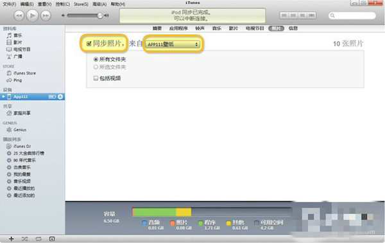385x243 pixels.
Task: Select the Cover Flow view button
Action: click(312, 15)
